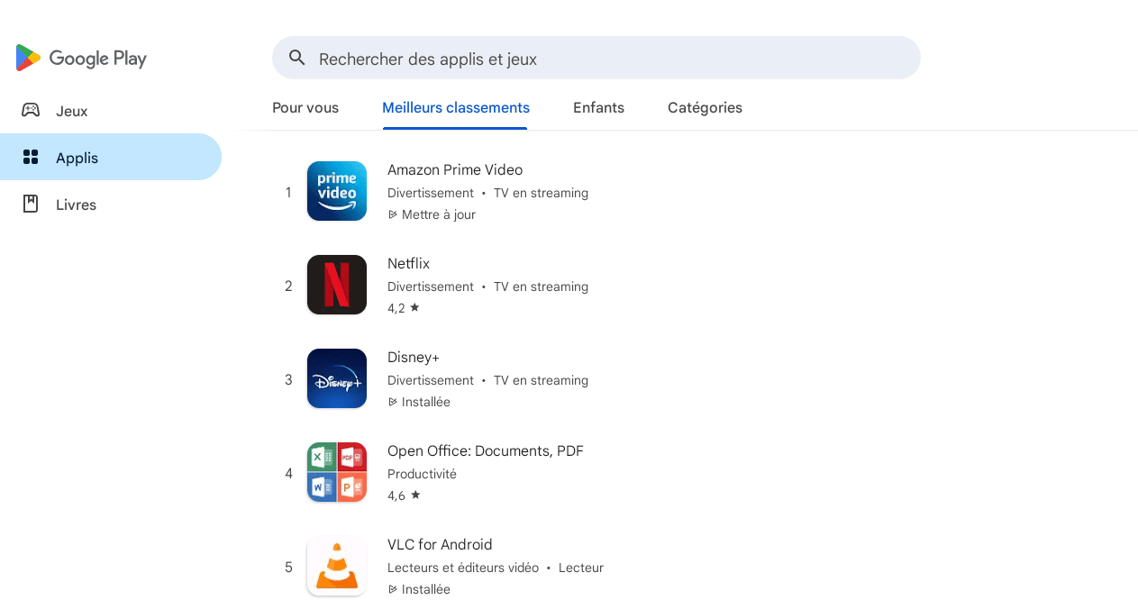Open the VLC cone app icon
Screen dimensions: 1138x600
[337, 566]
